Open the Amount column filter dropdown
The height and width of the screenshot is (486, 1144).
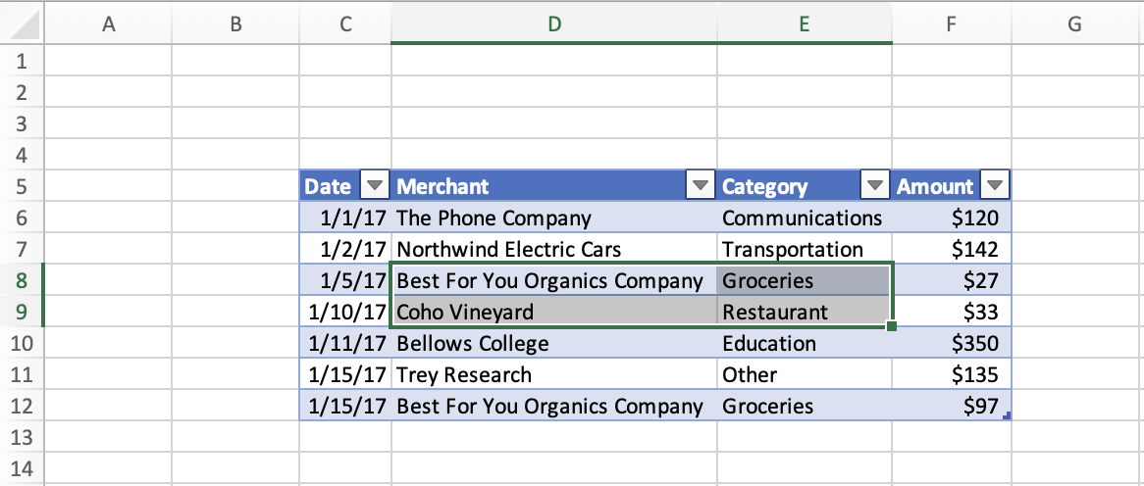[x=995, y=186]
